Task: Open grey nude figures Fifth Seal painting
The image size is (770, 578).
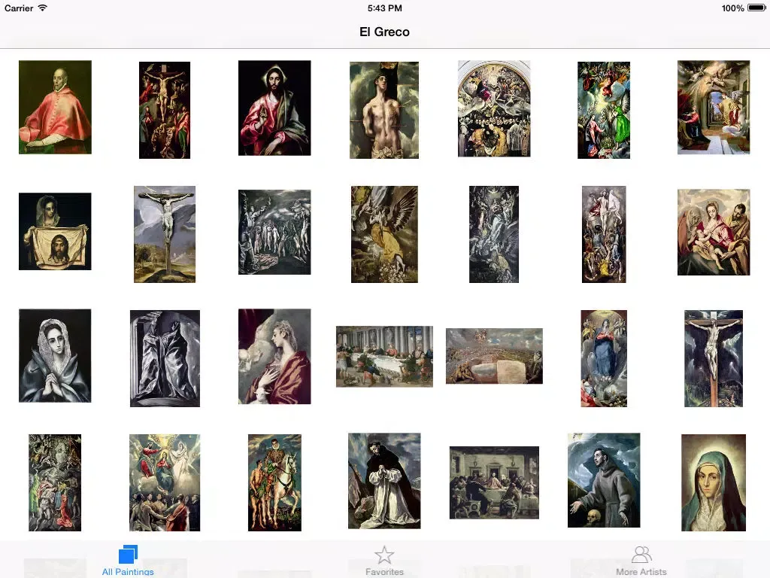Action: [x=274, y=232]
